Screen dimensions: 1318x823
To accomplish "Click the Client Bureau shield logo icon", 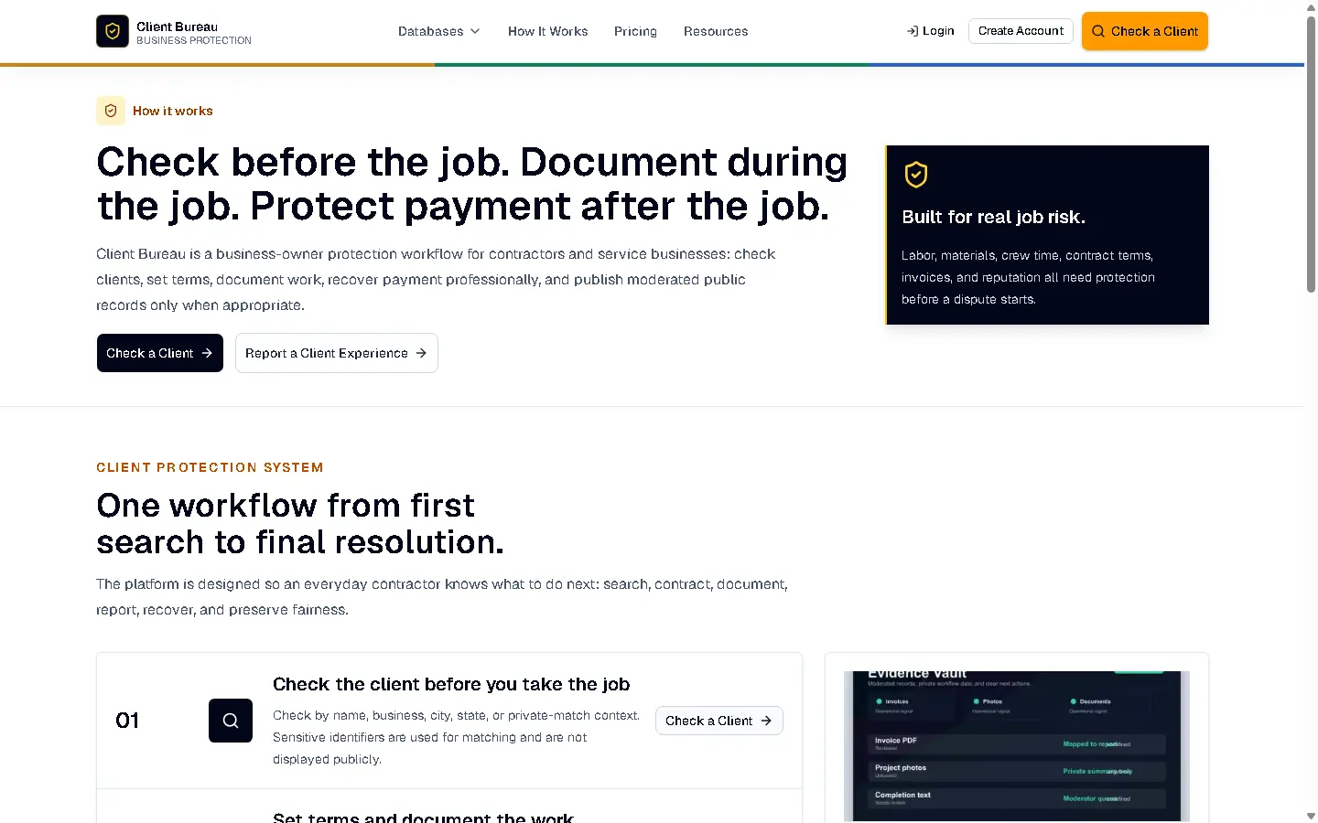I will pyautogui.click(x=113, y=31).
